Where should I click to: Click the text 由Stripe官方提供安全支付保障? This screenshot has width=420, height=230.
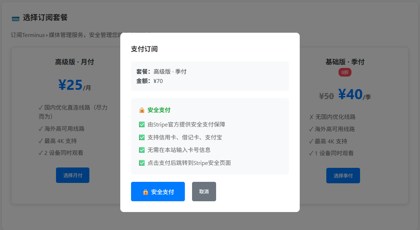(186, 124)
